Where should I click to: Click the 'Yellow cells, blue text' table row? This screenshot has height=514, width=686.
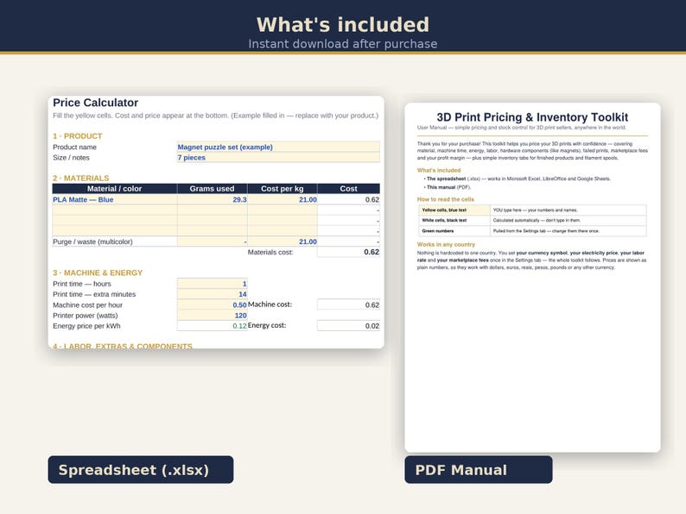coord(532,210)
